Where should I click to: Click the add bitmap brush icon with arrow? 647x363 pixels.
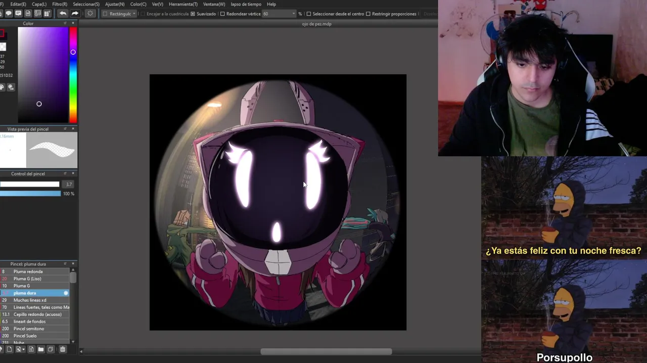click(x=20, y=349)
